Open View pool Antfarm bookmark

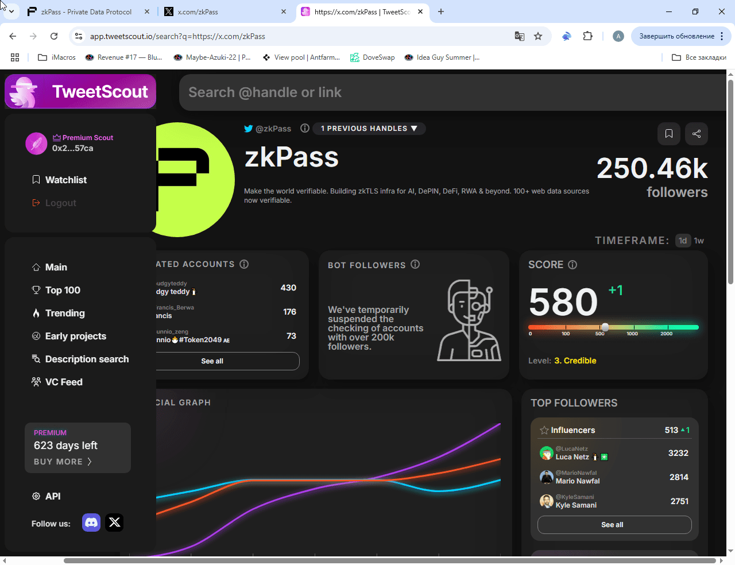[x=301, y=57]
